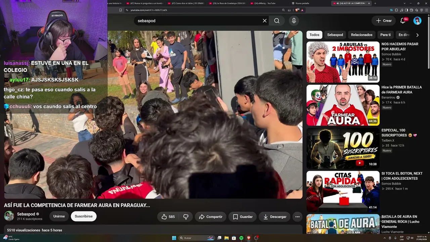Show hidden system tray icons chevron
This screenshot has height=242, width=430.
[385, 238]
